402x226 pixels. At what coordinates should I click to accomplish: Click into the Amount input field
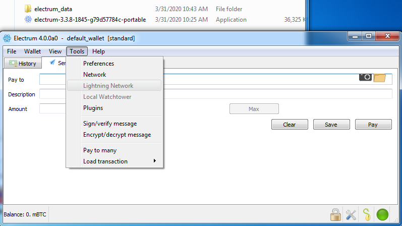52,108
